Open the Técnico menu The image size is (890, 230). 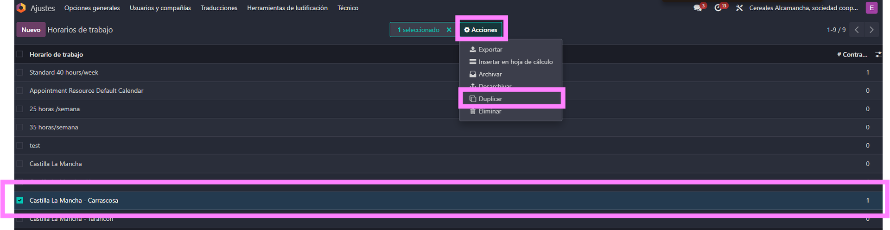(348, 8)
